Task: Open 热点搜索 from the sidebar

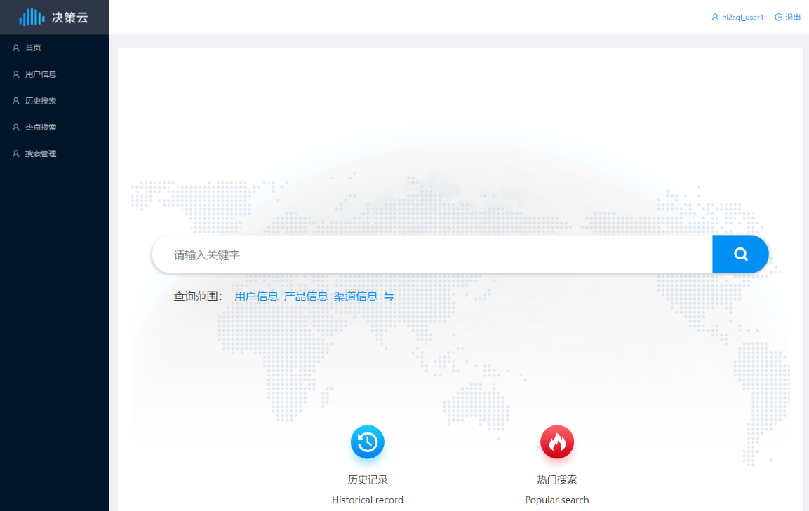Action: (x=41, y=128)
